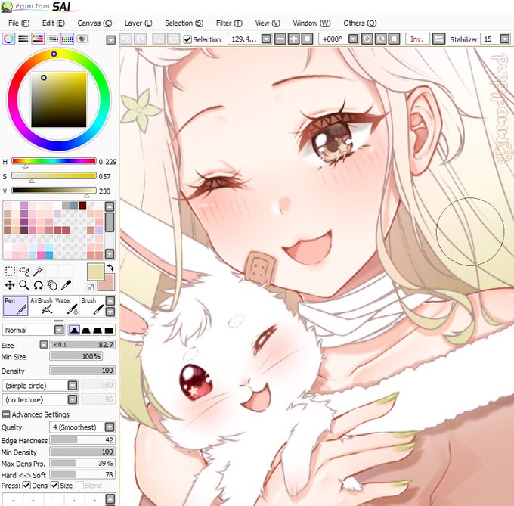Open the no texture dropdown
This screenshot has height=506, width=514.
tap(73, 399)
